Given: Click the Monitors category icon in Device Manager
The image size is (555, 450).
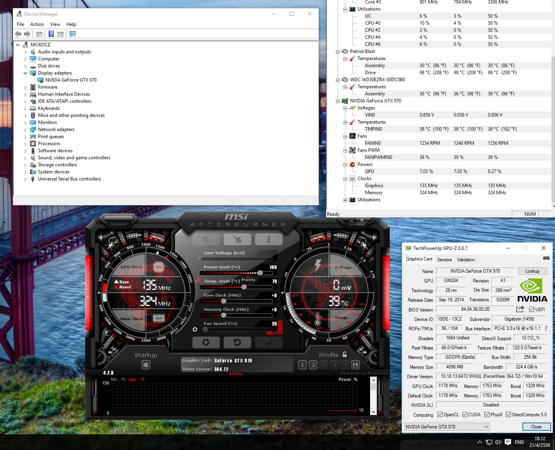Looking at the screenshot, I should pos(33,122).
